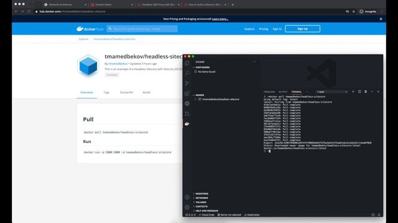Image resolution: width=398 pixels, height=223 pixels.
Task: Open the Overview tab on Docker Hub
Action: click(86, 92)
